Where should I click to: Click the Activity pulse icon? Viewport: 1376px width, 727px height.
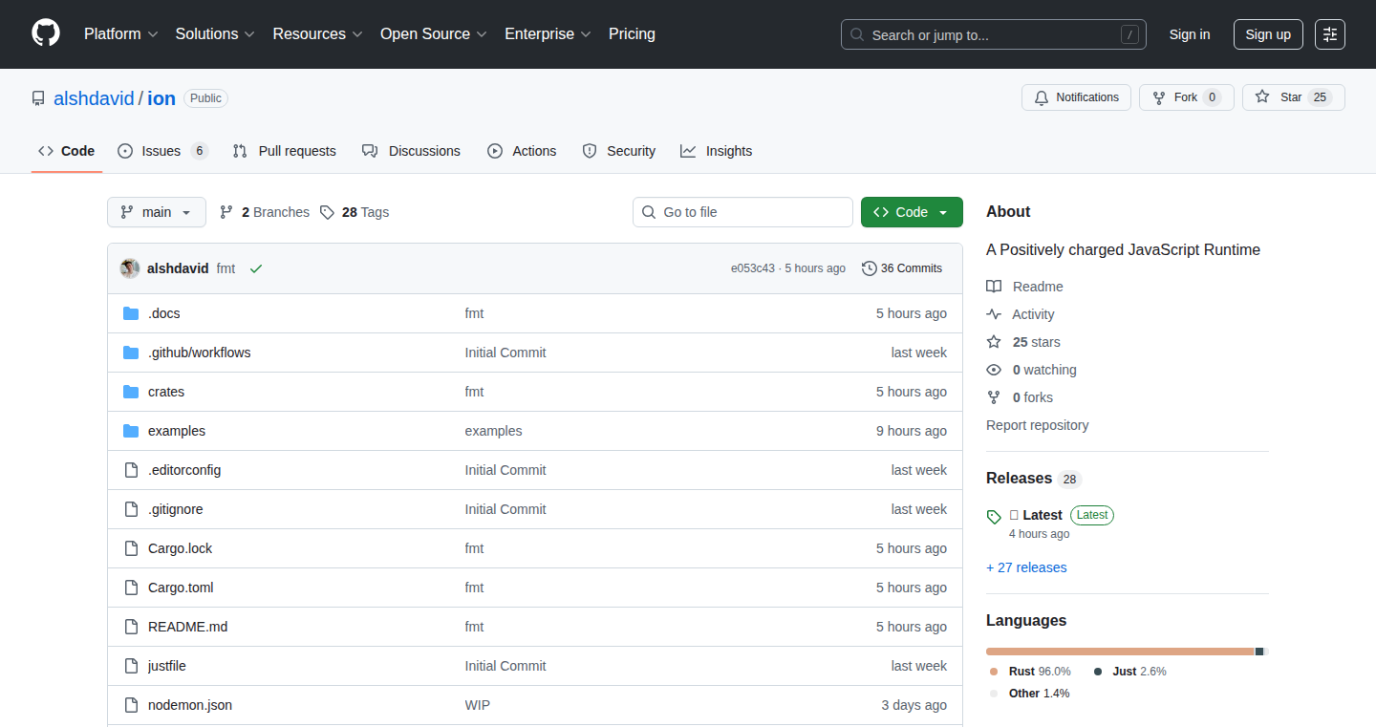[x=994, y=314]
